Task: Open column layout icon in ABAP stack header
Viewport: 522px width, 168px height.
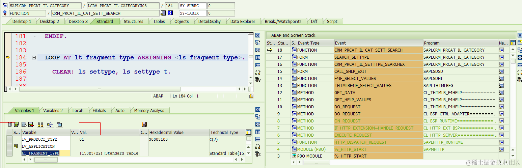Action: pyautogui.click(x=513, y=43)
